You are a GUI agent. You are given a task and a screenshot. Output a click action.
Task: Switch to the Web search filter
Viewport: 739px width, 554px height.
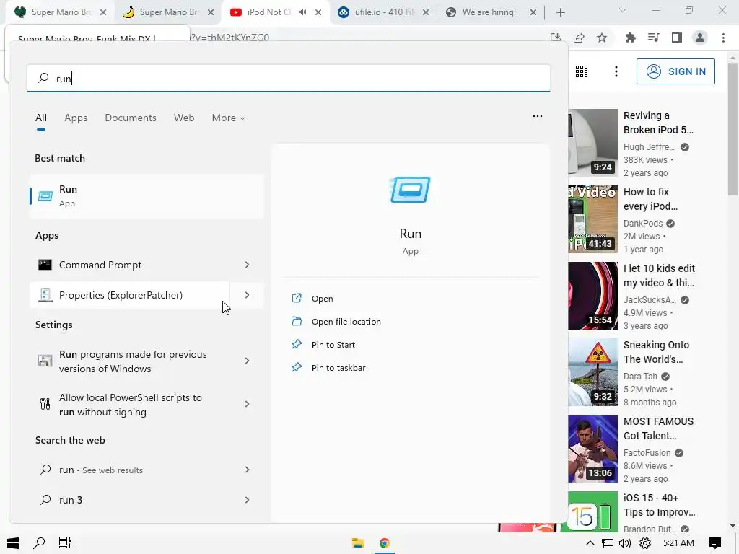pyautogui.click(x=184, y=118)
